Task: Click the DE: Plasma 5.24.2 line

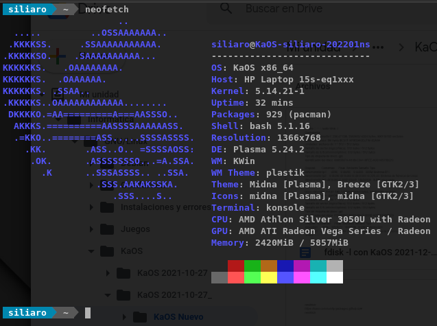Action: (x=258, y=150)
